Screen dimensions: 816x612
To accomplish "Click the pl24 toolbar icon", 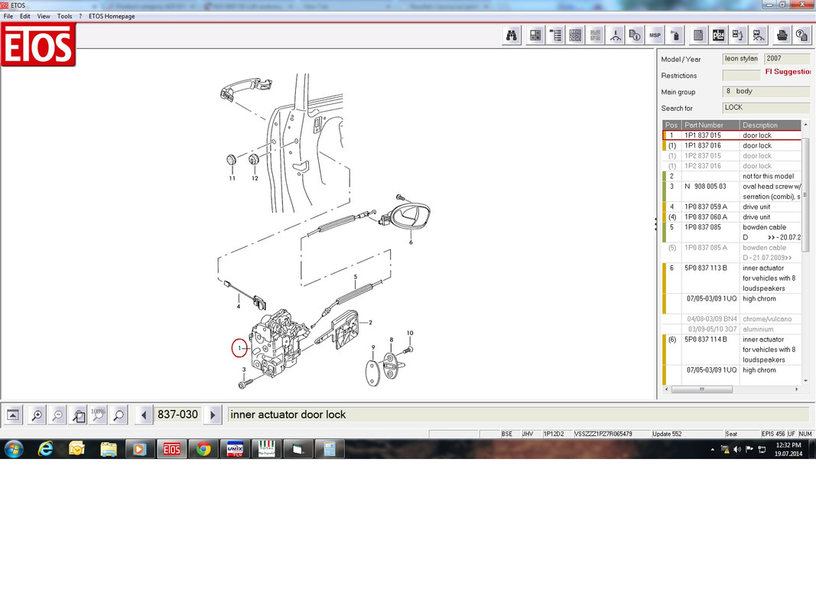I will (x=718, y=35).
